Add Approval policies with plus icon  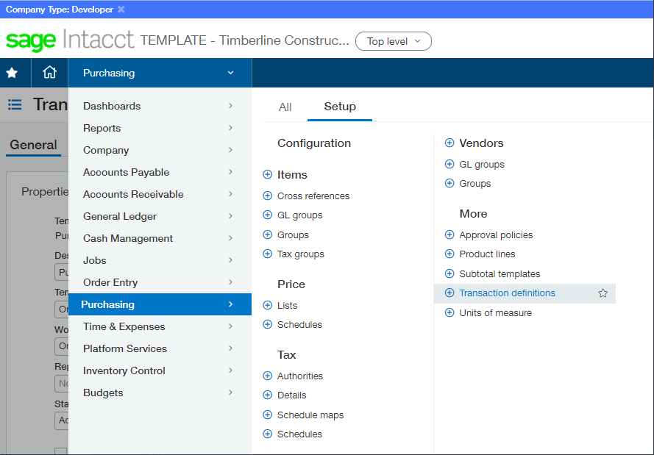click(449, 234)
